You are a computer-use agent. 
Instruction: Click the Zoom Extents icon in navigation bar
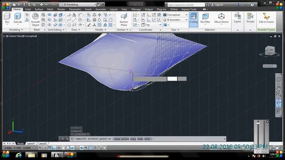[x=278, y=94]
